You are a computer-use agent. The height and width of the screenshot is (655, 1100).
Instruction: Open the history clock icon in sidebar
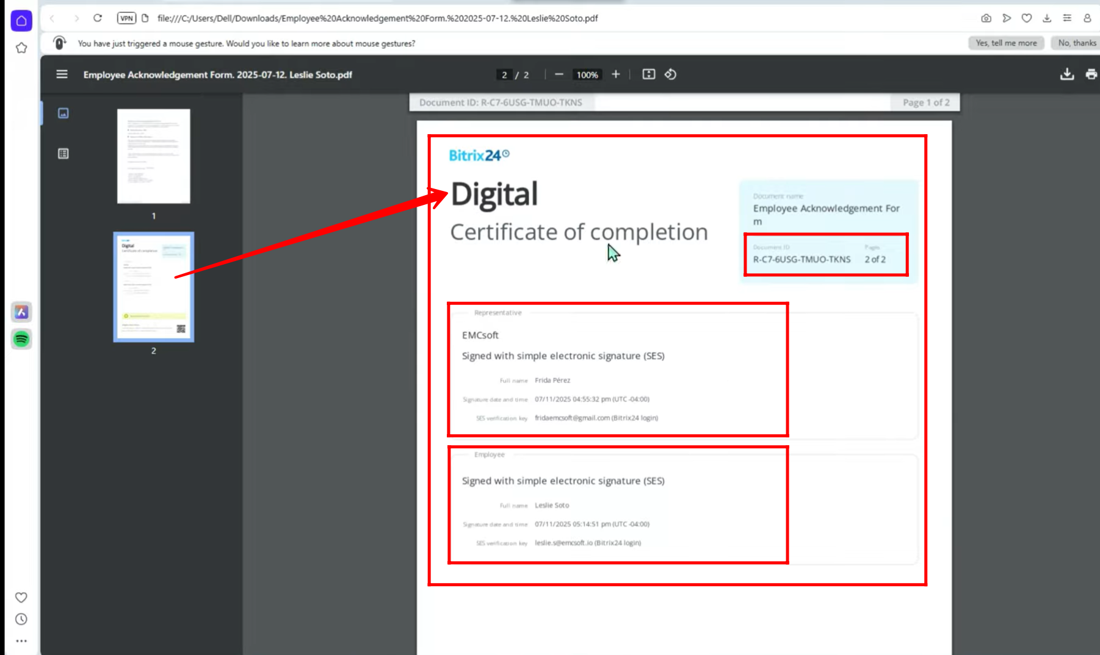[x=21, y=620]
